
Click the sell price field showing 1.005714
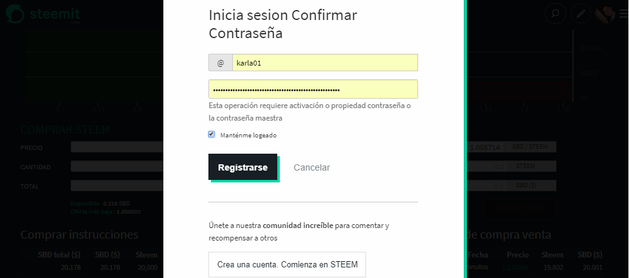pyautogui.click(x=486, y=147)
